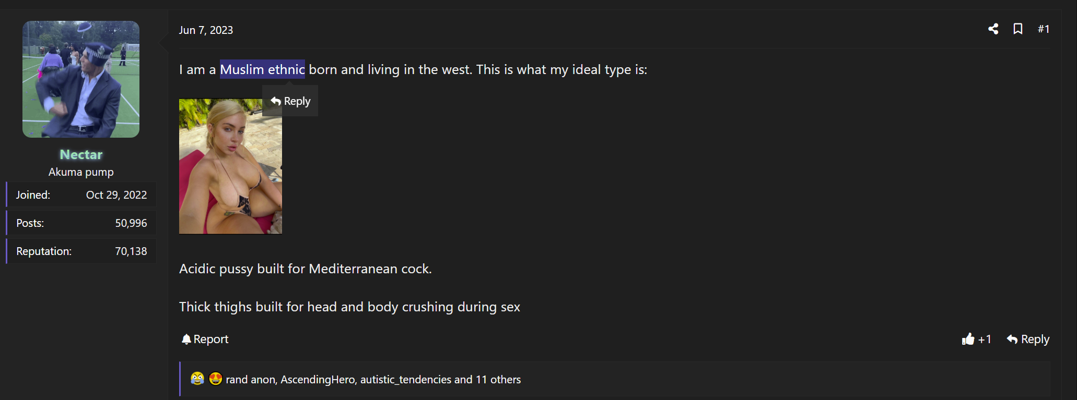The width and height of the screenshot is (1077, 400).
Task: Open the attached image in the post
Action: 230,166
